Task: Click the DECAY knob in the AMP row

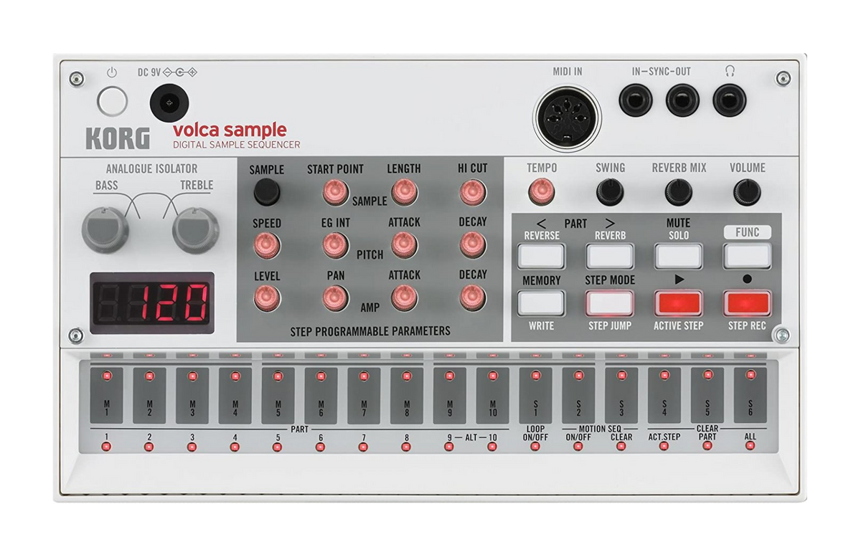Action: (472, 297)
